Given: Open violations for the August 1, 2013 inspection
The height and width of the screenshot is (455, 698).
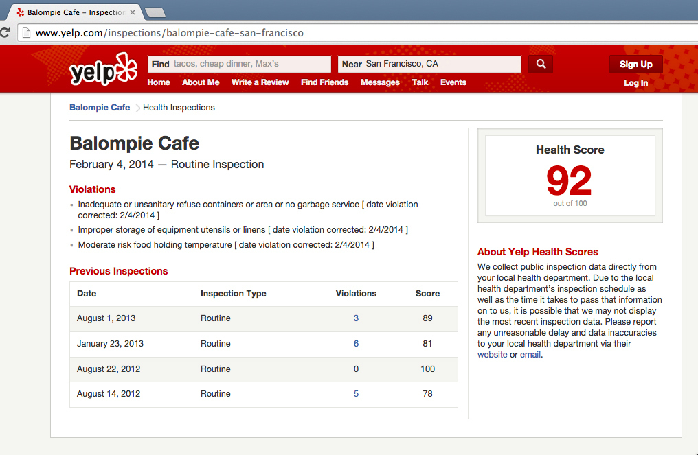Looking at the screenshot, I should pos(356,318).
